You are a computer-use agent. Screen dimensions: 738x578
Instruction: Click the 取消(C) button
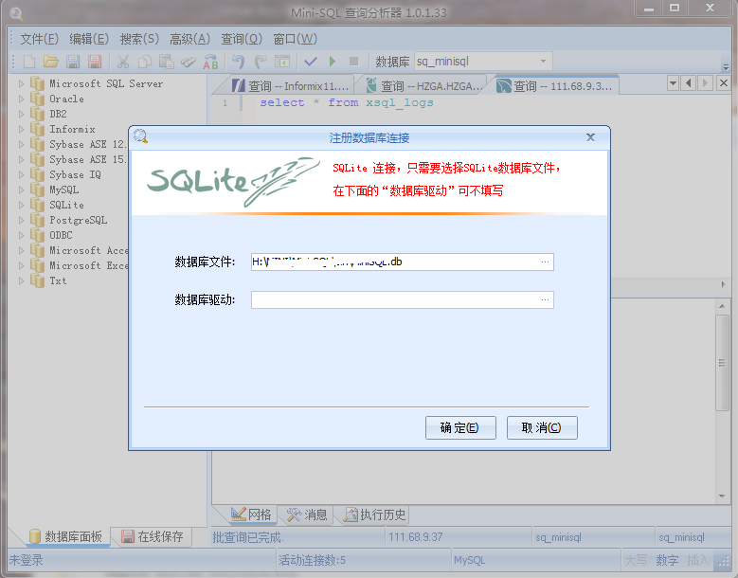tap(542, 427)
